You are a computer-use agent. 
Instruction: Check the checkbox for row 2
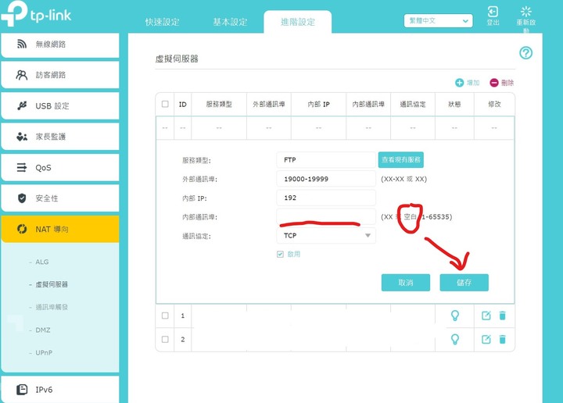[x=165, y=339]
